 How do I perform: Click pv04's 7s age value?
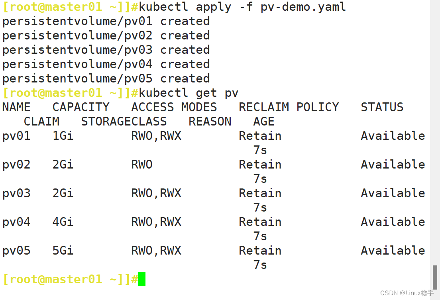click(x=260, y=236)
